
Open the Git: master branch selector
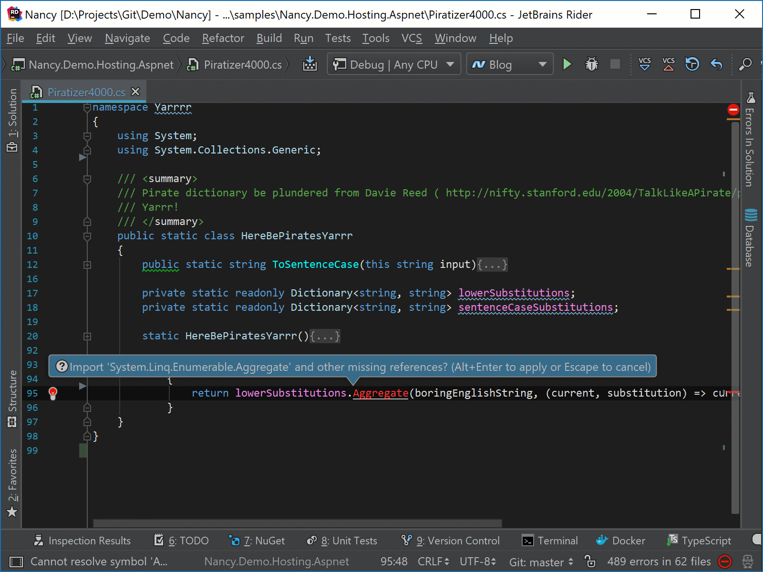point(541,562)
